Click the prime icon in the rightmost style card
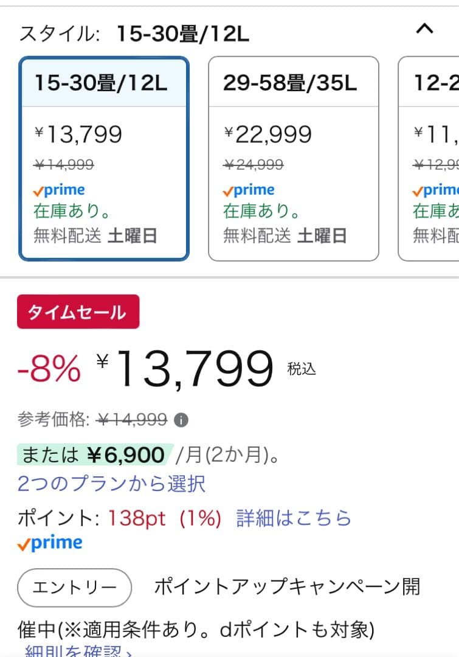The height and width of the screenshot is (657, 459). [435, 189]
